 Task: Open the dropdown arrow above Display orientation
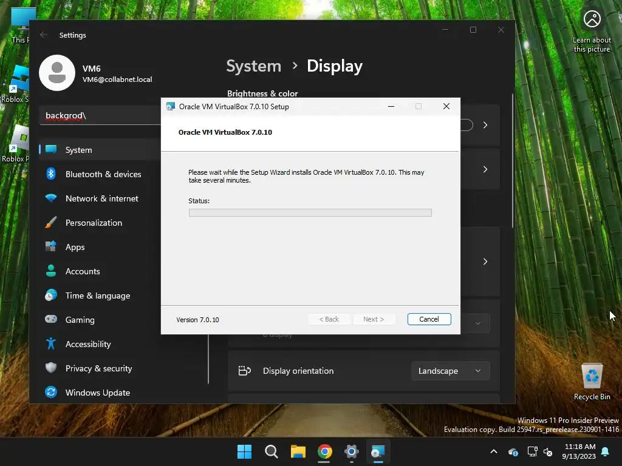click(x=478, y=323)
